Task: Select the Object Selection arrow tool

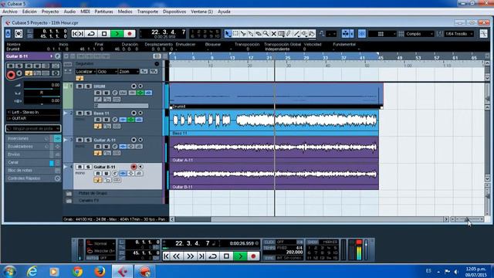Action: point(228,34)
